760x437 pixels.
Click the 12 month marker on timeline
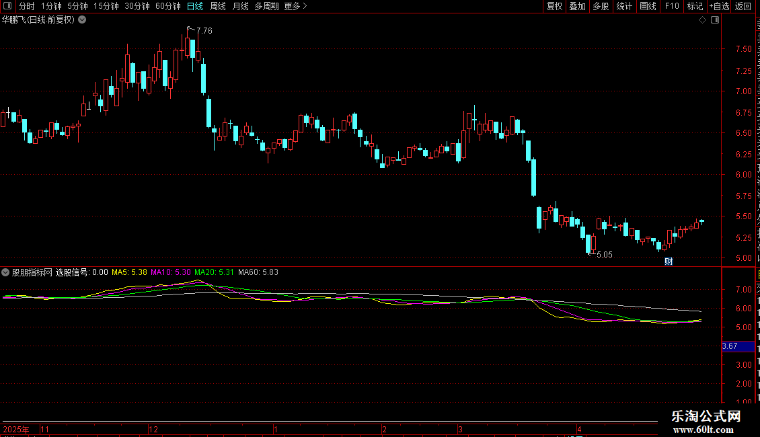153,429
